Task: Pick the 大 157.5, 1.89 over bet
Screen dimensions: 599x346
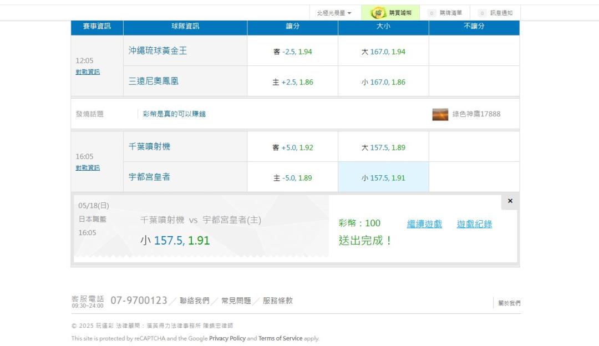Action: [383, 147]
